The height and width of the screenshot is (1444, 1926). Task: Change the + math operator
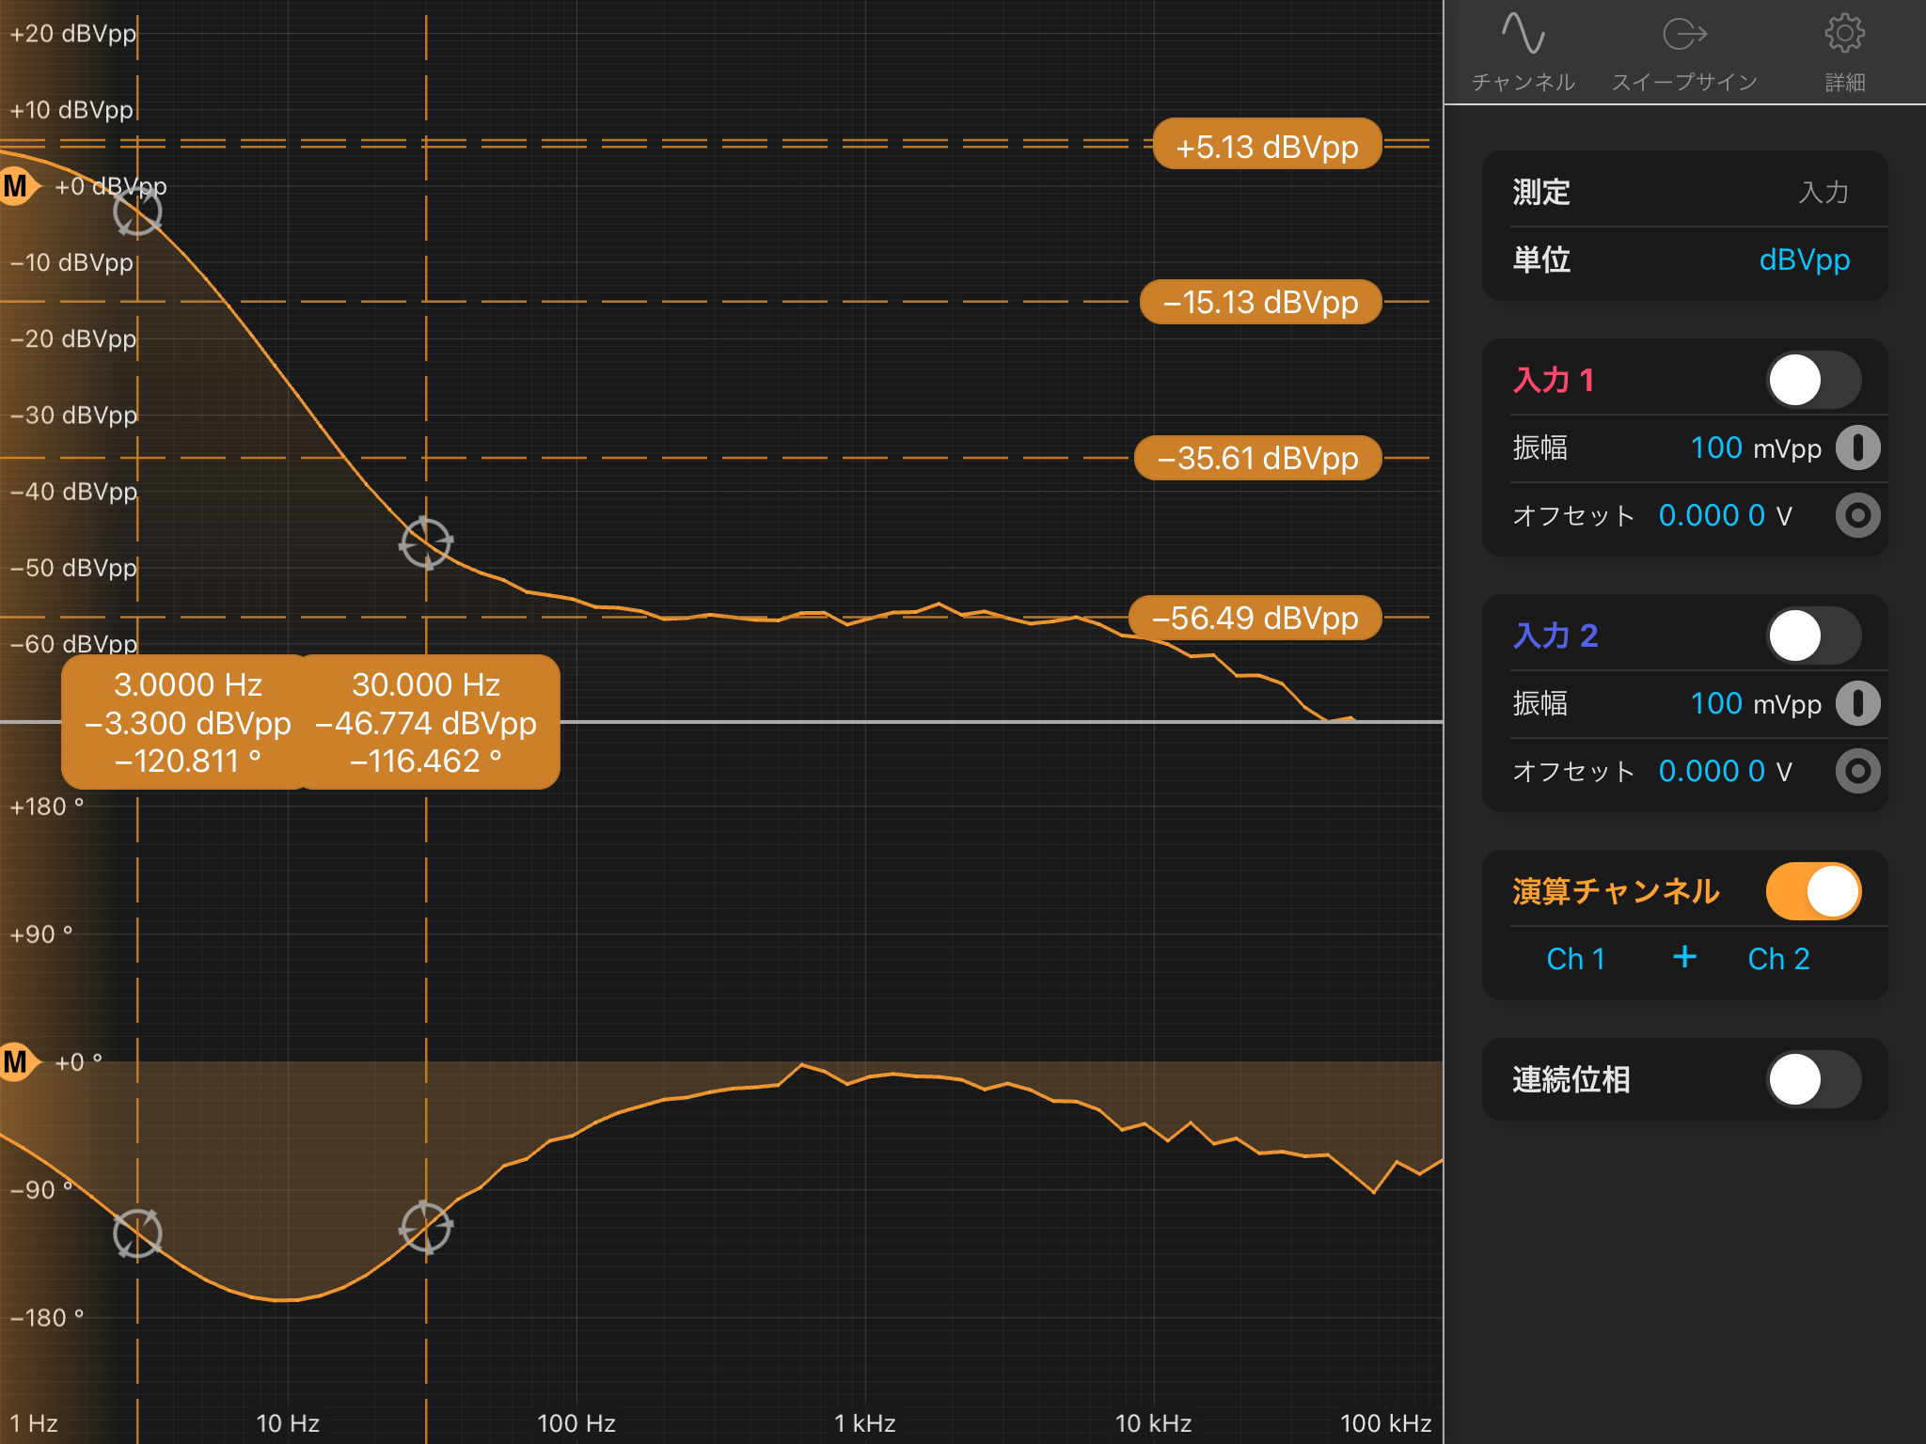click(x=1684, y=957)
